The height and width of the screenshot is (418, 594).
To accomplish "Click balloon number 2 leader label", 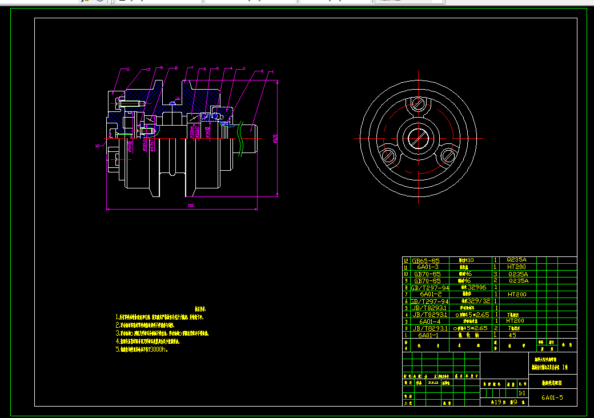I will pyautogui.click(x=262, y=71).
